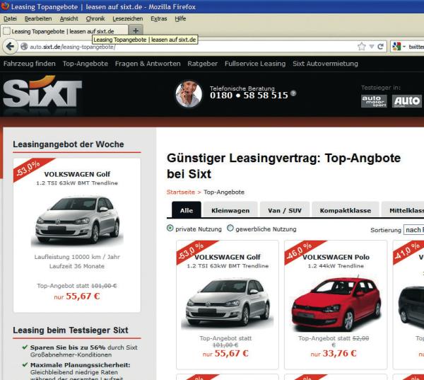Click the sidebar price 55,67 €
This screenshot has height=380, width=424.
coord(83,296)
